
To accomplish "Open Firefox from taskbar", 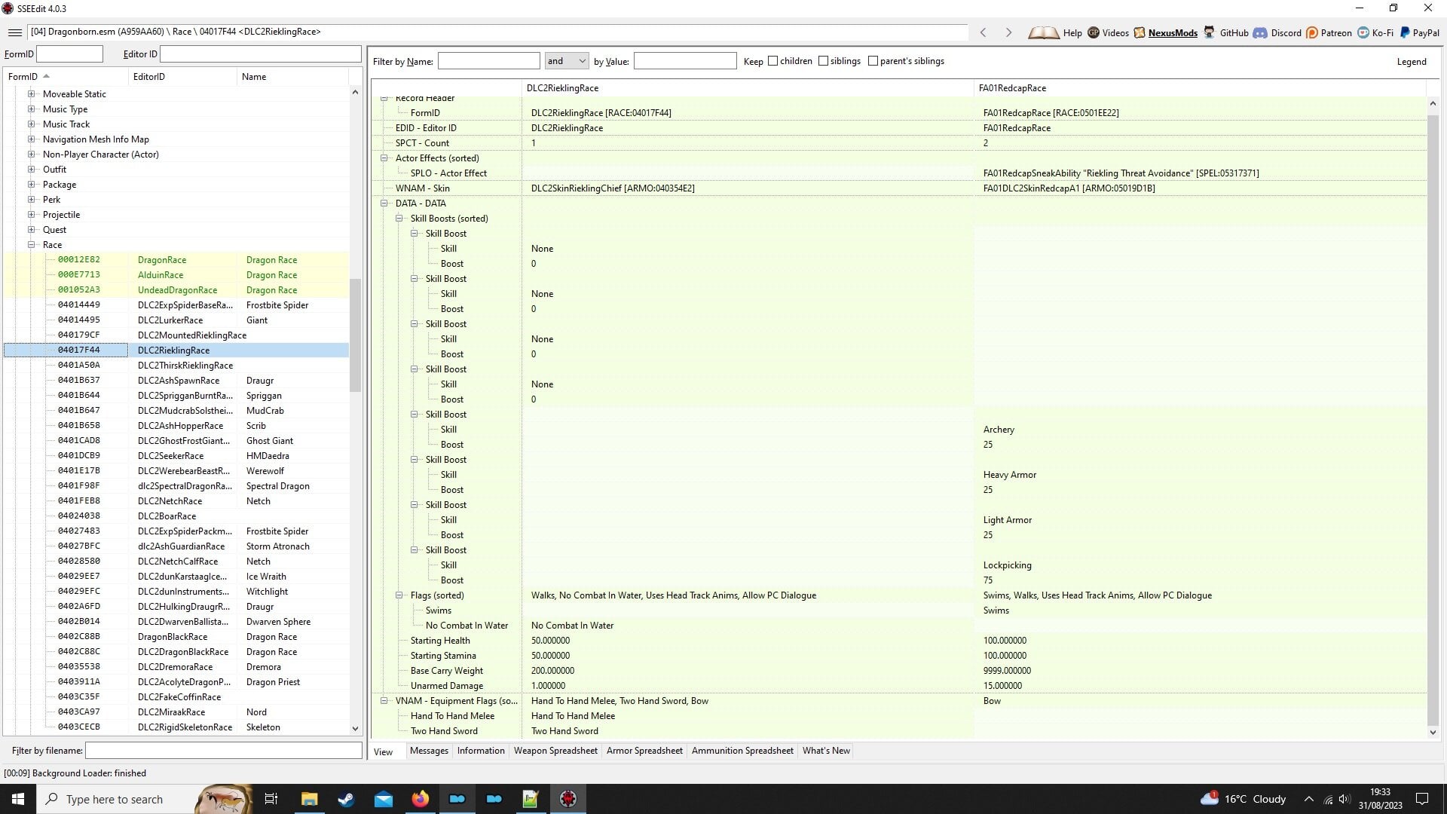I will 421,799.
